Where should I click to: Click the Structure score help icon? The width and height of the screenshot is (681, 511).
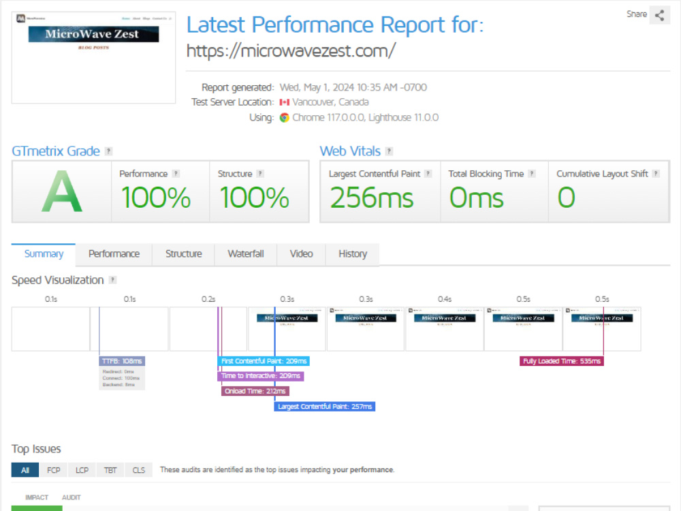tap(260, 174)
